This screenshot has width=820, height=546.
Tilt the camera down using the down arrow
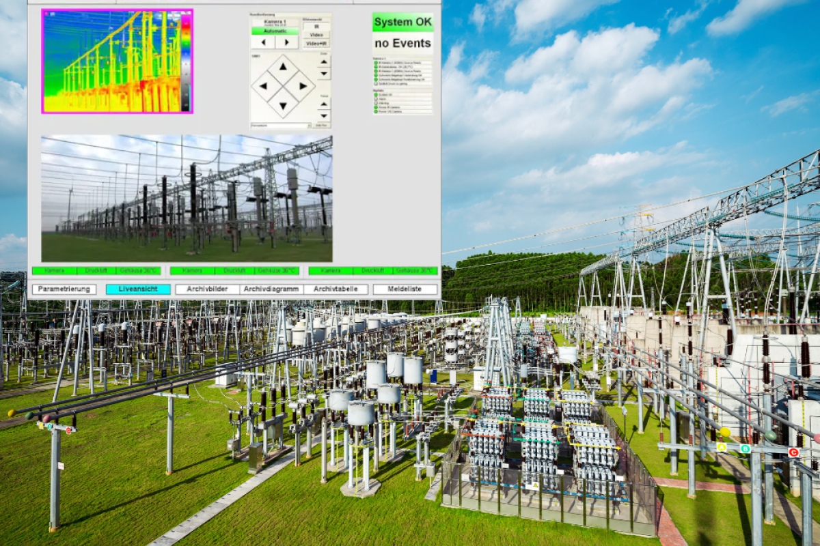(283, 106)
